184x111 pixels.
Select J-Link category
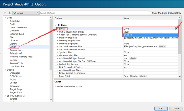(x=13, y=80)
